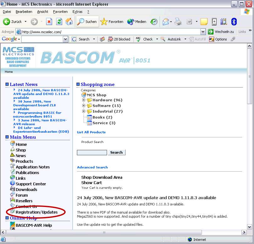Open the Shop Download Area link
Screen dimensions: 254x244
pos(102,177)
